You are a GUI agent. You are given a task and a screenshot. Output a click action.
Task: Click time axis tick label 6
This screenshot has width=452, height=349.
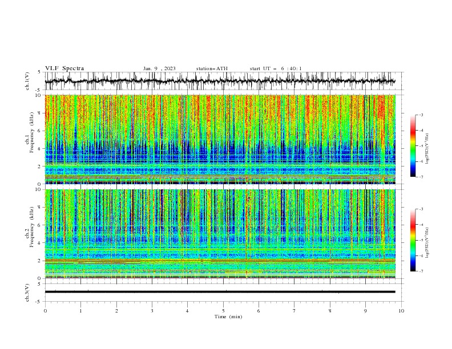(259, 311)
